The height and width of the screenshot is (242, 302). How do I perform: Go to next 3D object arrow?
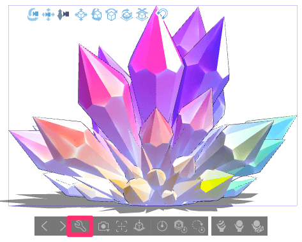(63, 226)
